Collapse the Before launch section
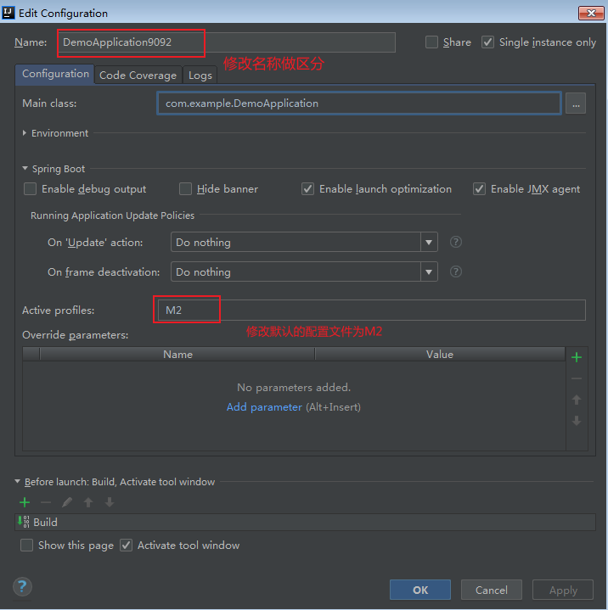608x610 pixels. [x=17, y=482]
